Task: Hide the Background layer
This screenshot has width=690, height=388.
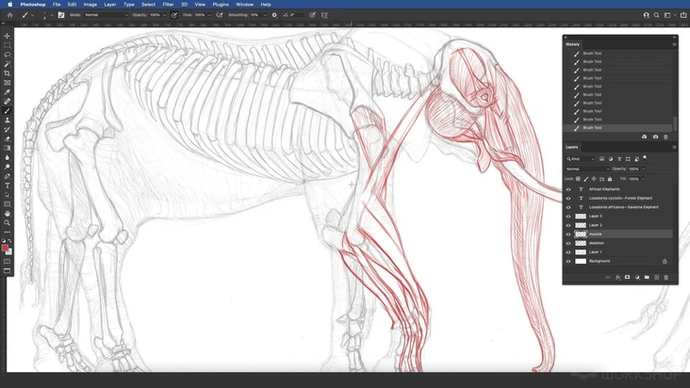Action: point(568,261)
